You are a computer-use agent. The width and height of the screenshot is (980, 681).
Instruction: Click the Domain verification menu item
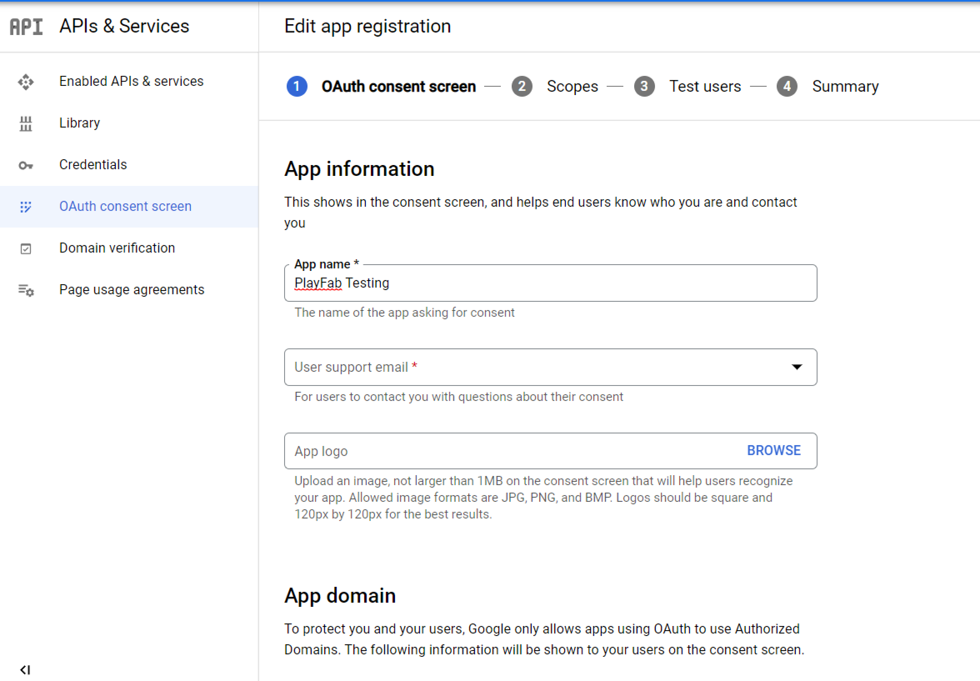[117, 248]
